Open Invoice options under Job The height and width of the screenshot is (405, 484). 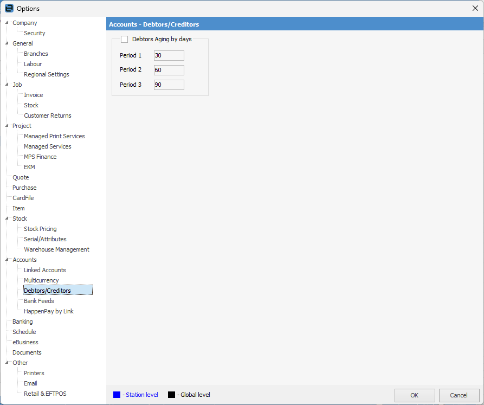(34, 95)
